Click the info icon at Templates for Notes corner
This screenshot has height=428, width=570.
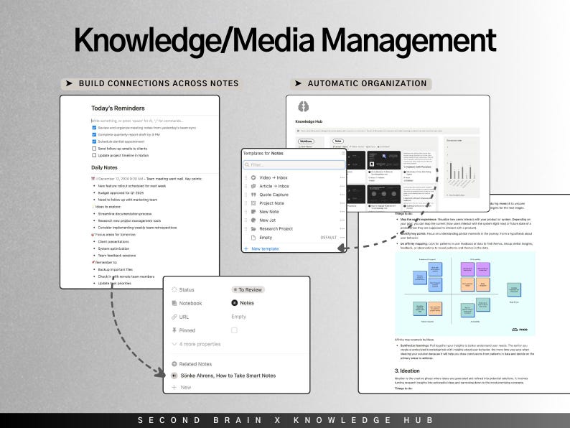343,153
